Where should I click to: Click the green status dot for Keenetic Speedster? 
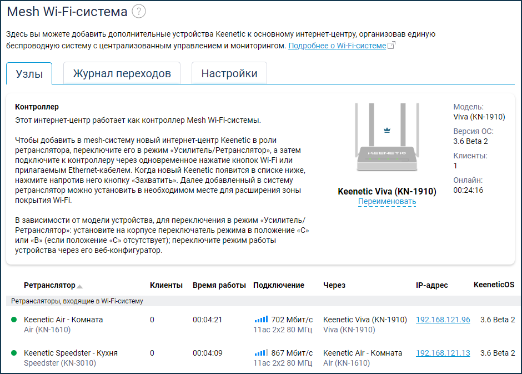[14, 353]
